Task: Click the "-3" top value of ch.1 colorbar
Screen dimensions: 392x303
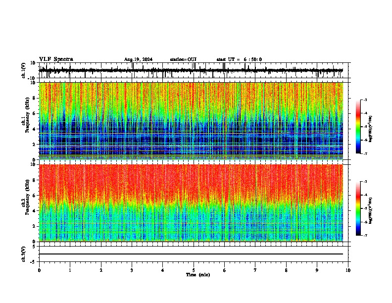Action: click(365, 100)
